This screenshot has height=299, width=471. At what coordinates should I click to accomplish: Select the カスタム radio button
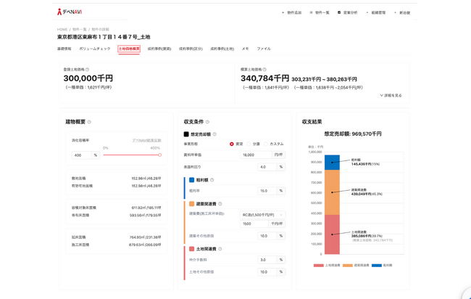click(266, 144)
